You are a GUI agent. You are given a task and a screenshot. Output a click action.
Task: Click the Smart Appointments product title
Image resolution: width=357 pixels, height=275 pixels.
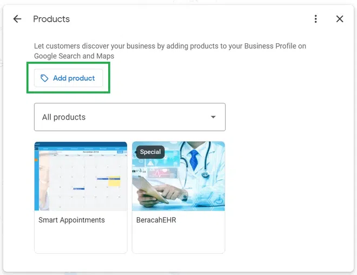(x=71, y=220)
